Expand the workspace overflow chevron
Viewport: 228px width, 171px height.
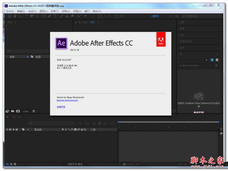point(170,16)
